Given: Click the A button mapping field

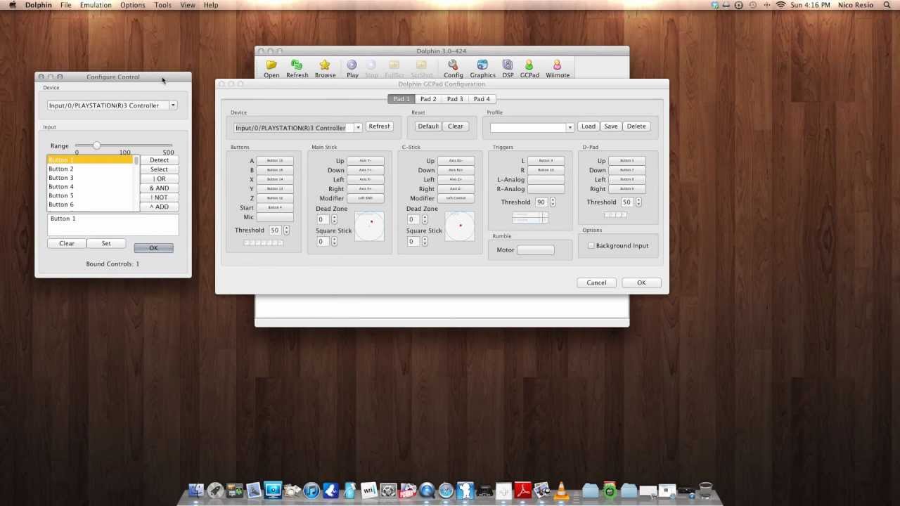Looking at the screenshot, I should pyautogui.click(x=275, y=161).
